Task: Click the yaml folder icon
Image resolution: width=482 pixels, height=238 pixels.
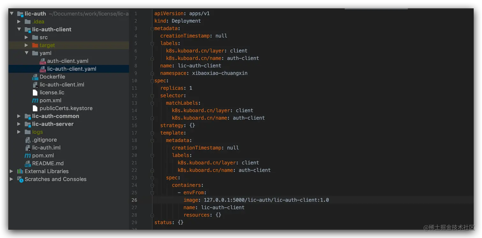Action: 35,53
